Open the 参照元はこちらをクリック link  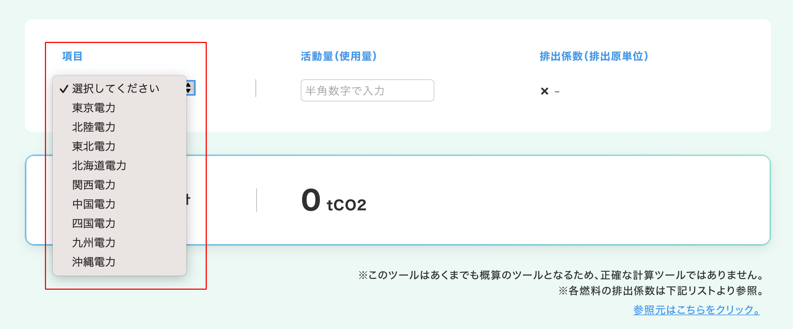[696, 310]
